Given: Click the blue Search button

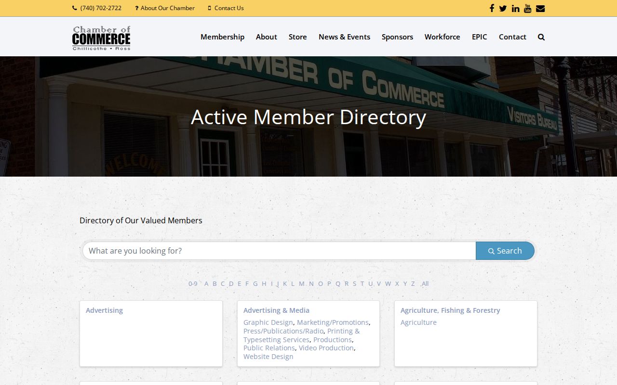Looking at the screenshot, I should coord(505,251).
